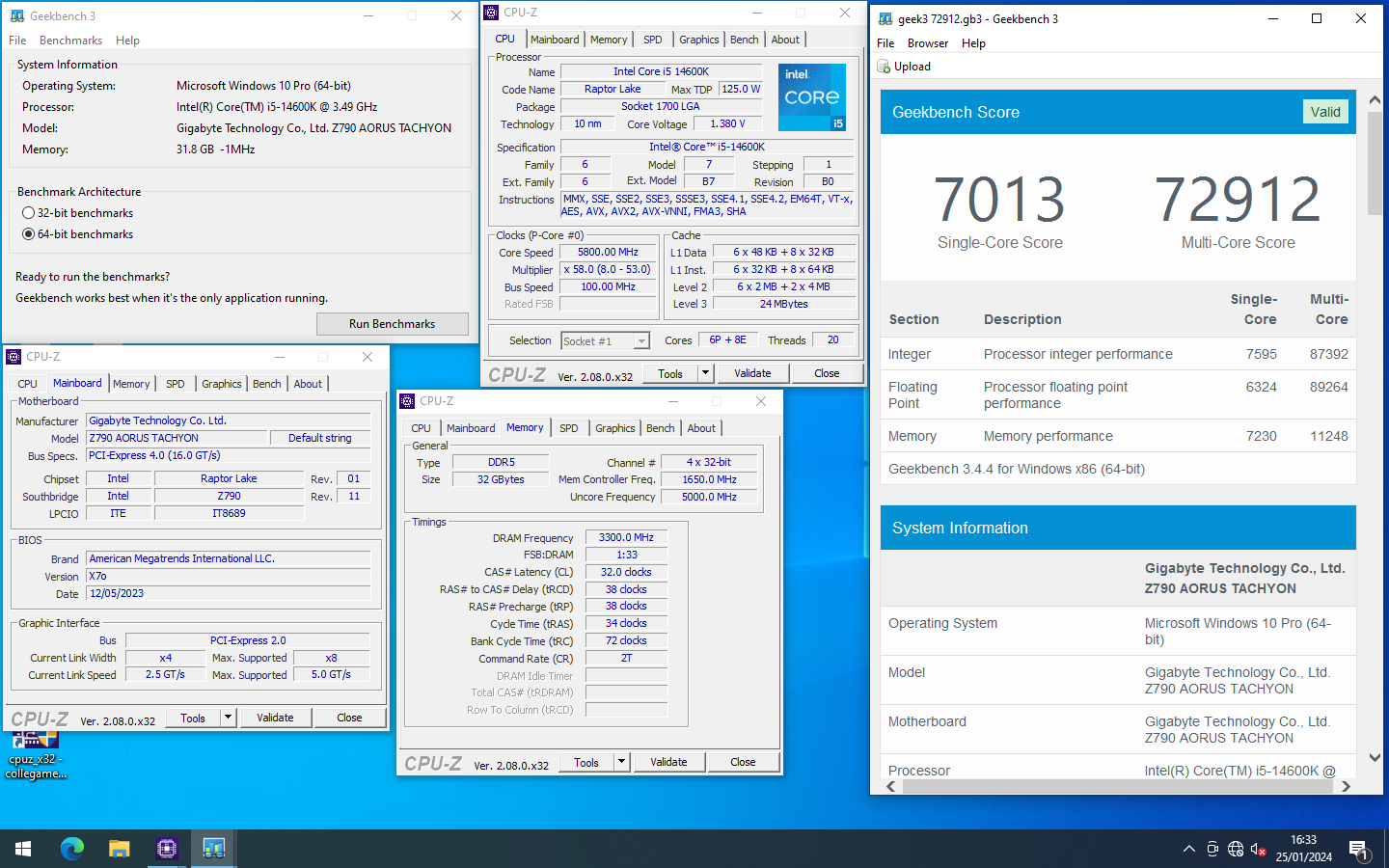
Task: Click horizontal scroll left arrow in results
Action: click(x=890, y=787)
